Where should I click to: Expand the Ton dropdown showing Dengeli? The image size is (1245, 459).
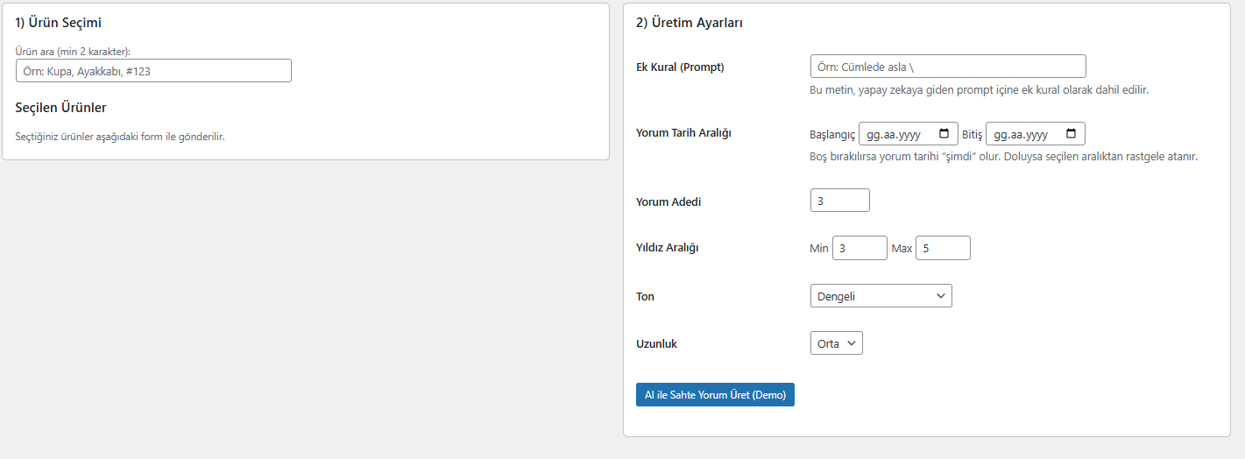tap(881, 296)
